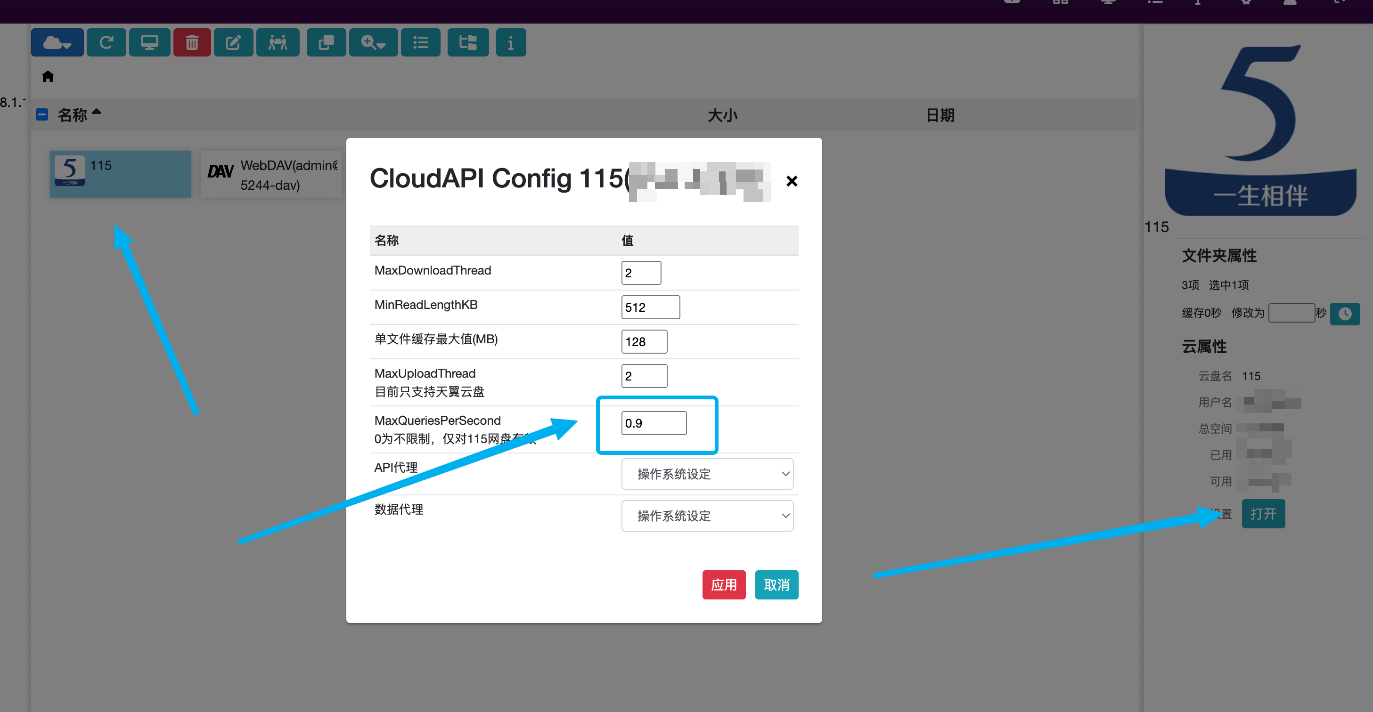
Task: Click the monitor toolbar icon
Action: (x=149, y=42)
